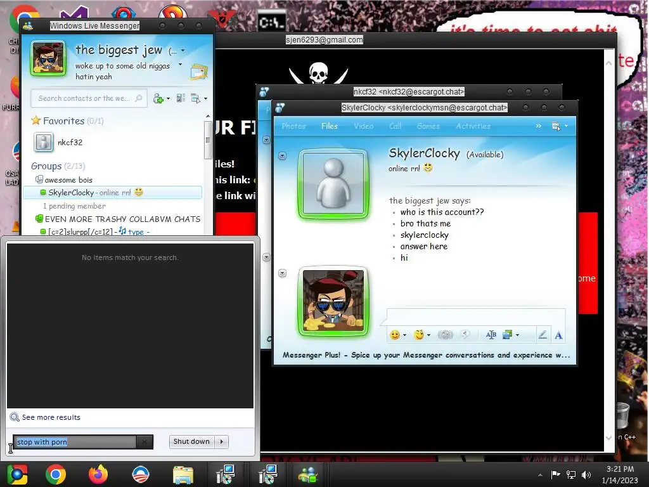This screenshot has width=649, height=487.
Task: Expand more chat toolbar options chevron
Action: [x=539, y=126]
